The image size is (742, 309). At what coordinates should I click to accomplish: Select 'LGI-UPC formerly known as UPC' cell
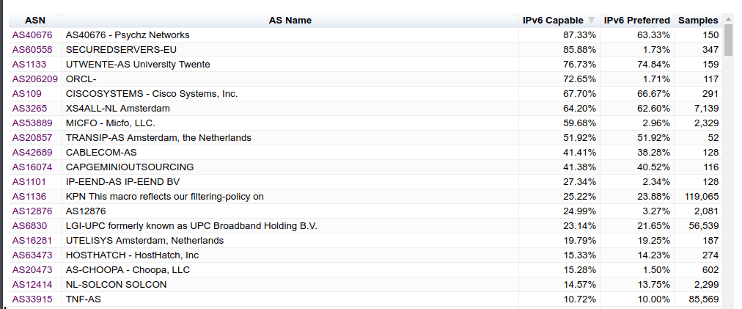click(x=290, y=226)
